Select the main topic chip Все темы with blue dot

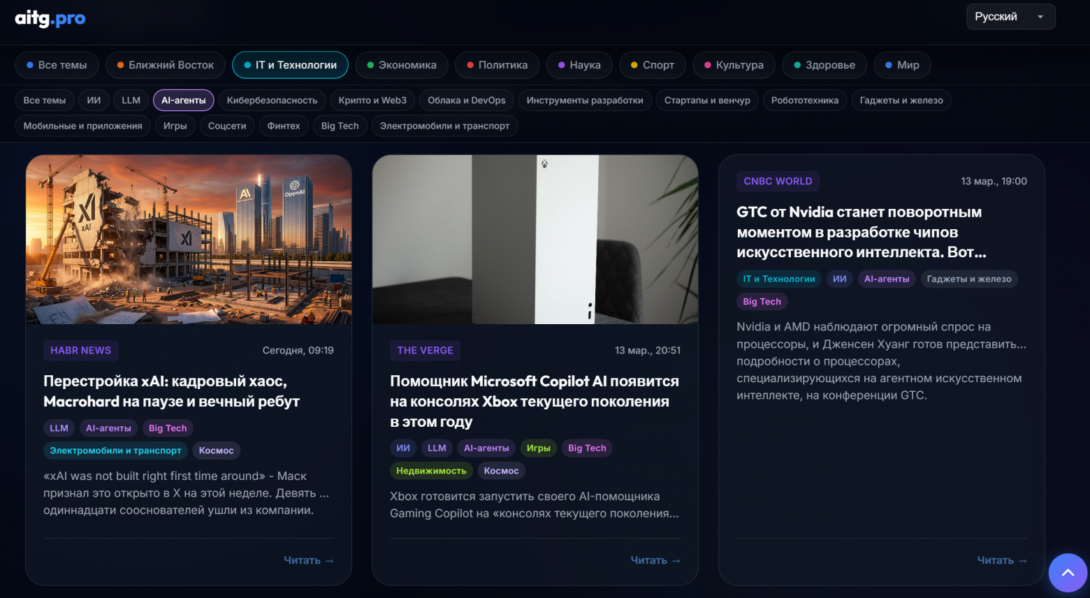(x=57, y=65)
